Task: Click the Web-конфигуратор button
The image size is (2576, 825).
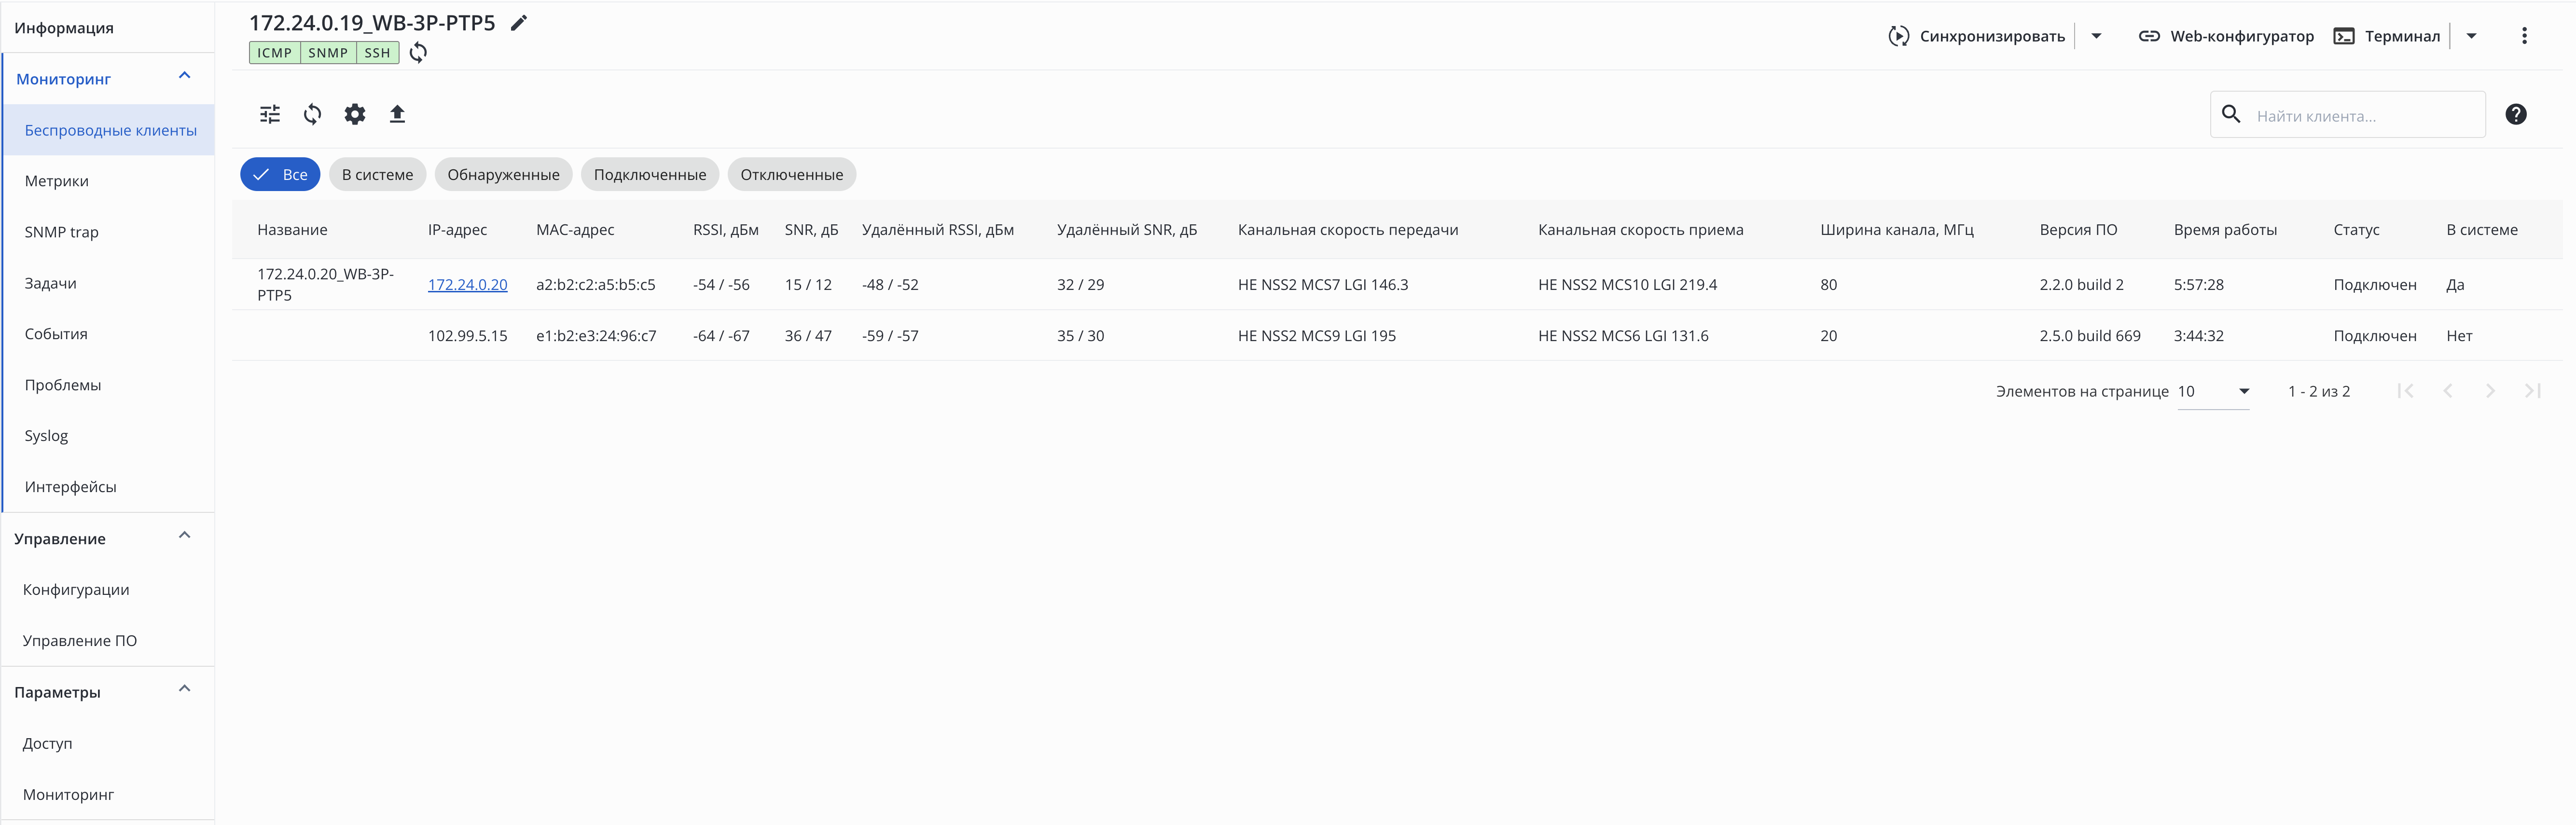Action: coord(2226,36)
